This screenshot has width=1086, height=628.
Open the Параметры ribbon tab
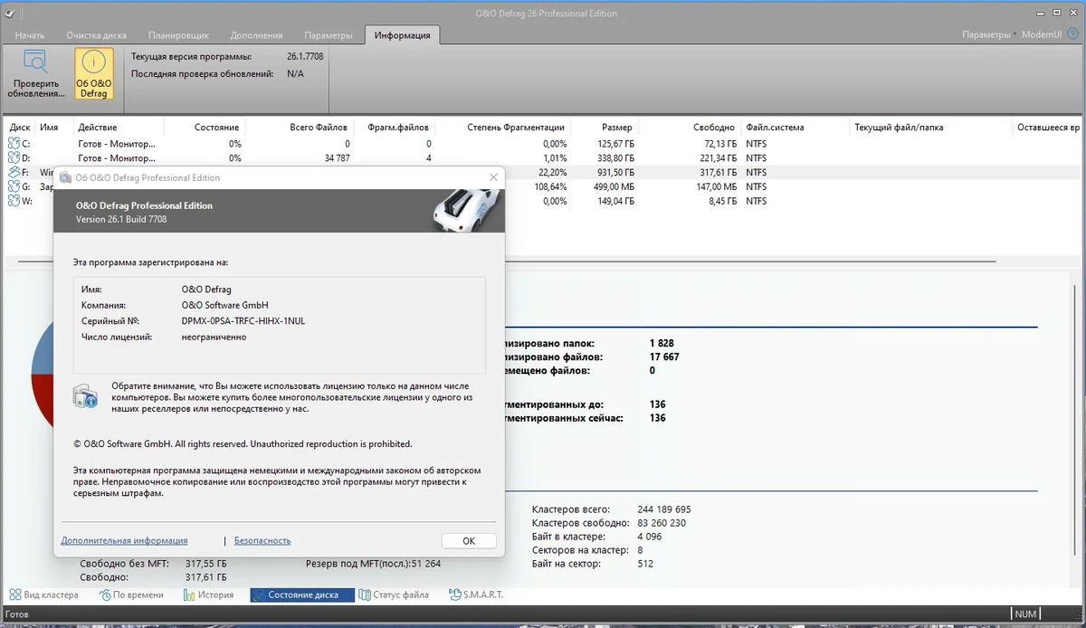point(329,35)
